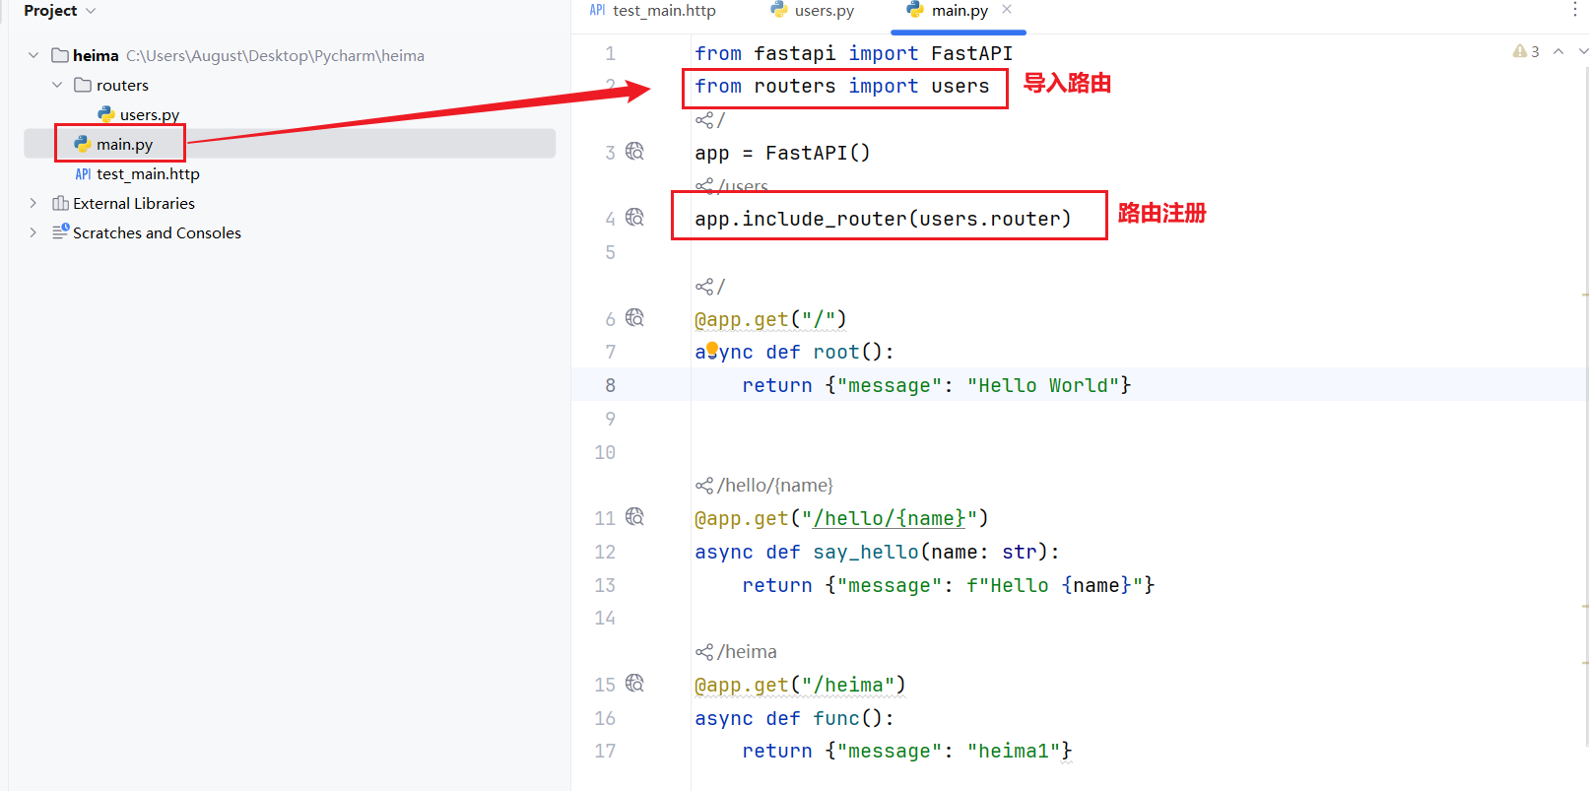Click the yellow intention bulb on async def root

point(712,348)
